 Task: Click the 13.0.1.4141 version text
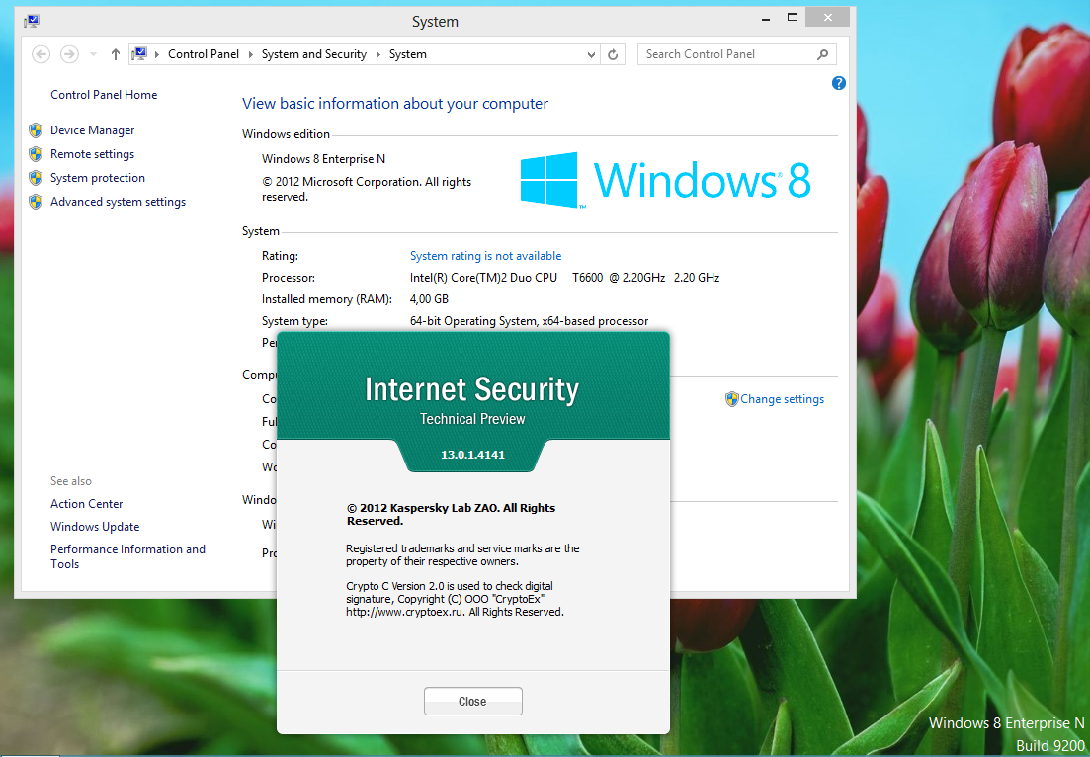(x=472, y=455)
